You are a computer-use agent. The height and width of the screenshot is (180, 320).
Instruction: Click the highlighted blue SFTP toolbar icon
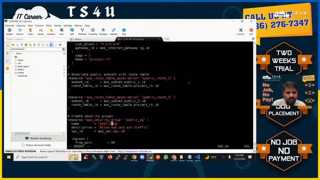click(51, 44)
